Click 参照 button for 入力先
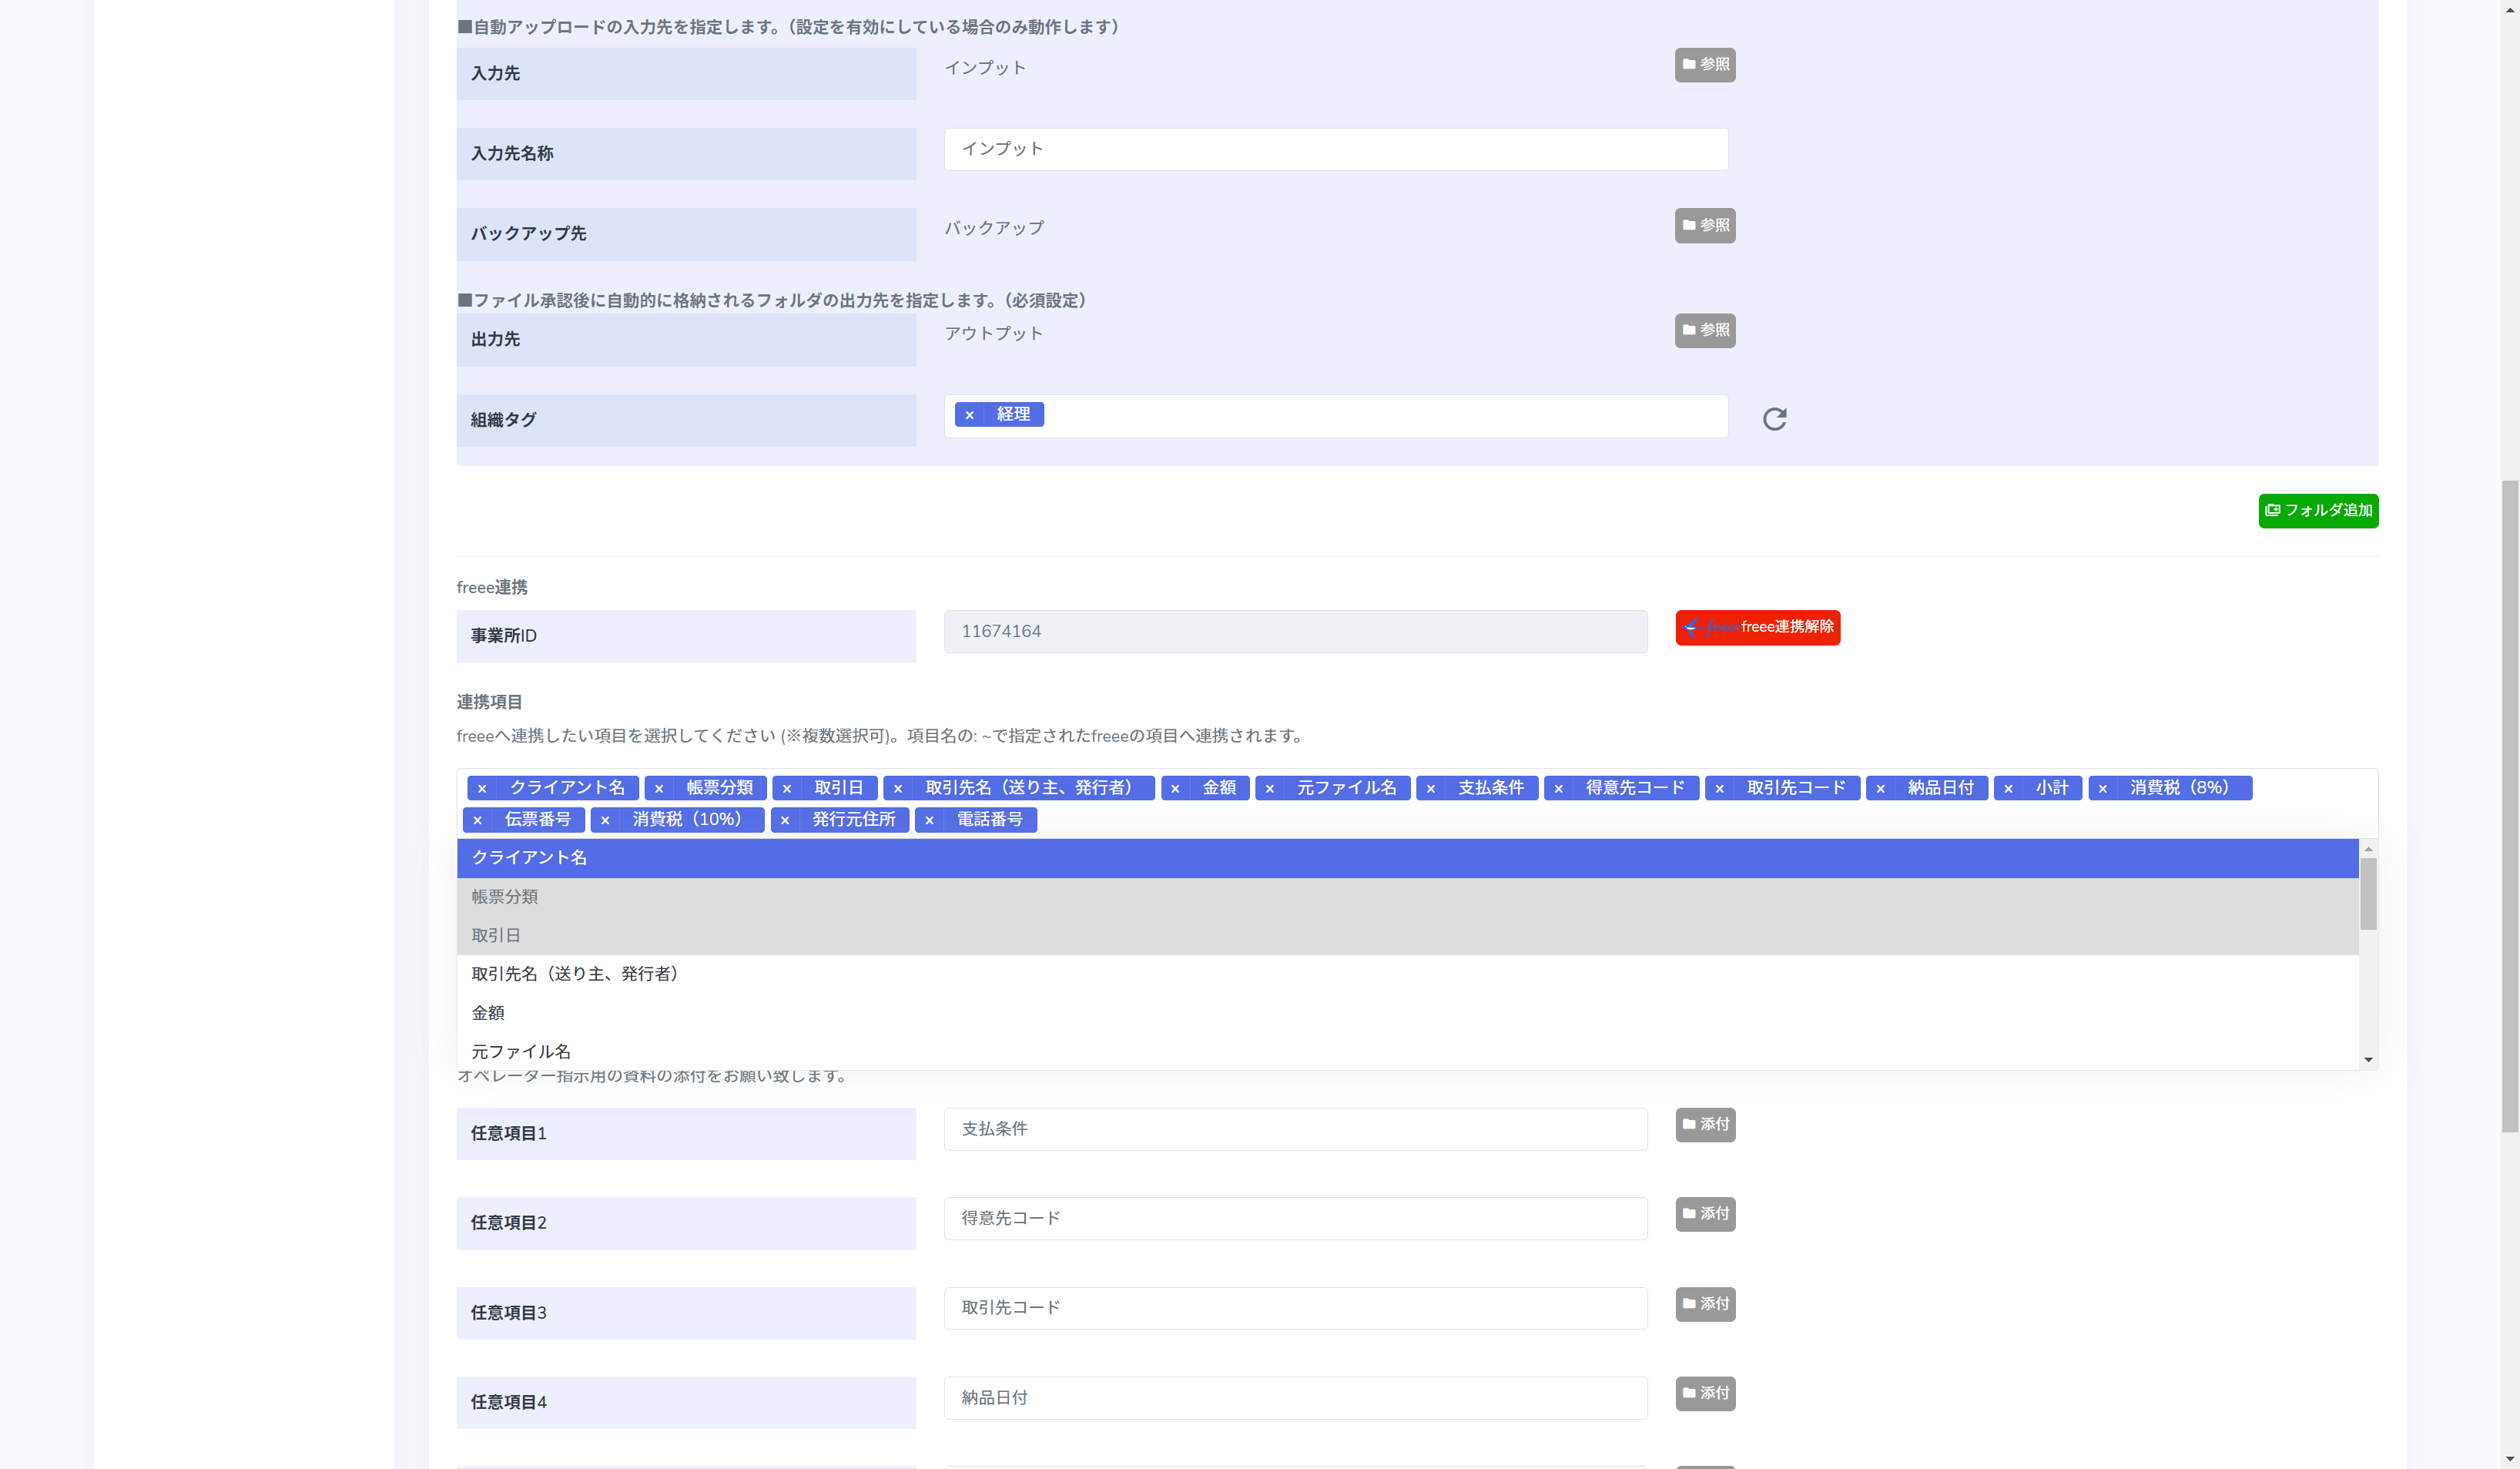The height and width of the screenshot is (1469, 2520). pyautogui.click(x=1704, y=65)
